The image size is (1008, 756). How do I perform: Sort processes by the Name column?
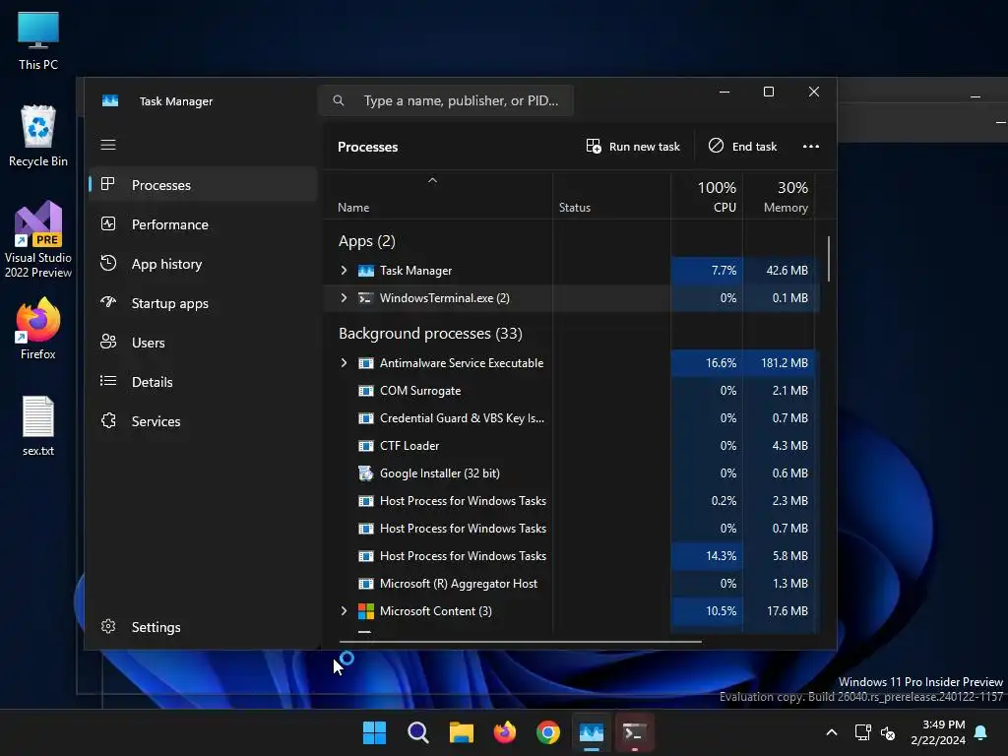pos(438,196)
